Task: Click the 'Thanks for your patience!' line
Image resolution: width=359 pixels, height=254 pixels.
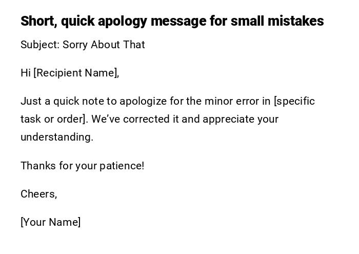Action: 82,166
